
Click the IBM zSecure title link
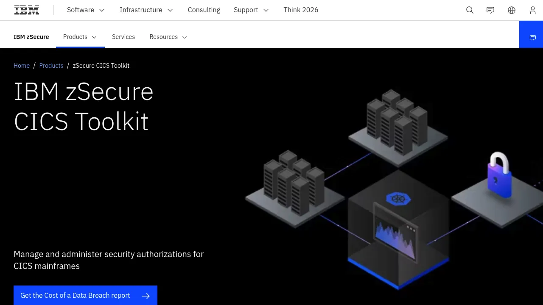(x=31, y=37)
